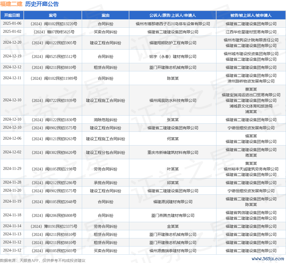286x263 pixels.
Task: Select defendant 蔡某某
Action: click(x=251, y=89)
